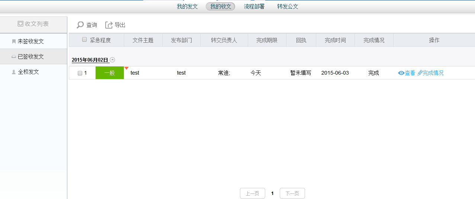
Task: Toggle the select-all checkbox in header
Action: tap(84, 39)
